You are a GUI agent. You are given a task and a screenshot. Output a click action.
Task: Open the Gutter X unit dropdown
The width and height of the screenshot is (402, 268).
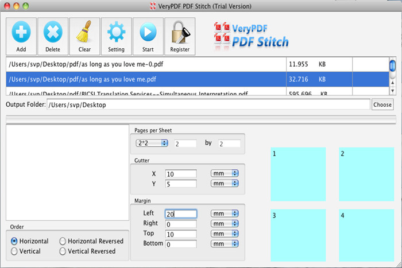(x=225, y=173)
